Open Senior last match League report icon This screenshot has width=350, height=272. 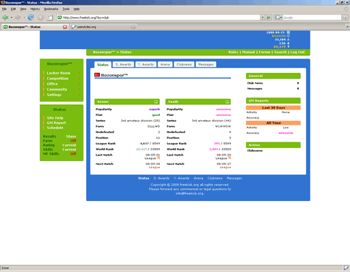click(x=159, y=158)
